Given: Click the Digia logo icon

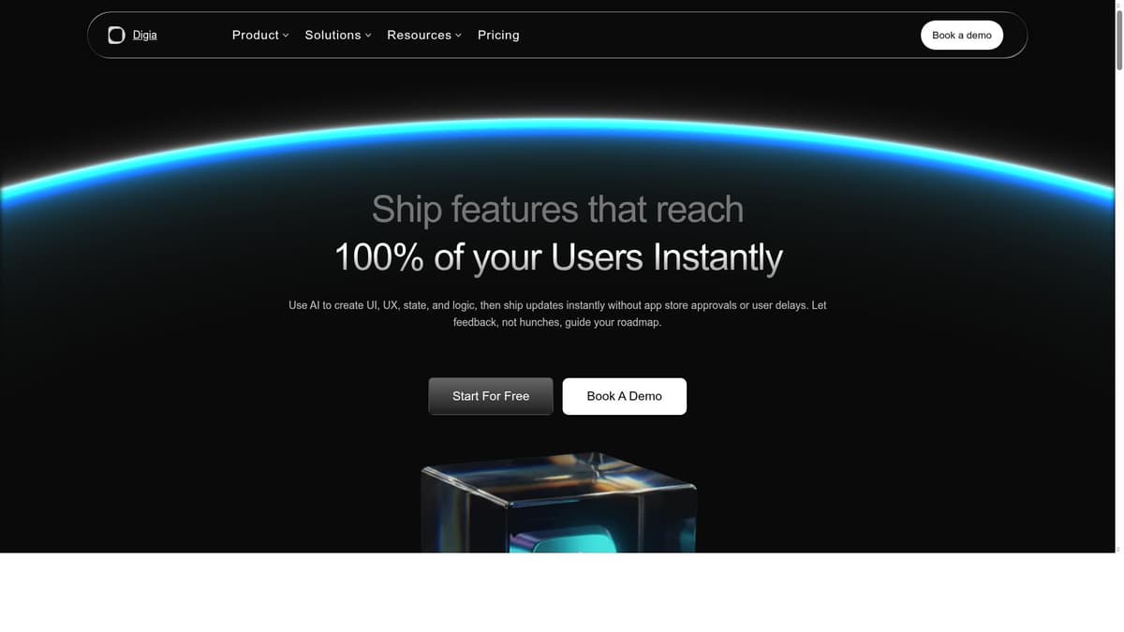Looking at the screenshot, I should 116,35.
